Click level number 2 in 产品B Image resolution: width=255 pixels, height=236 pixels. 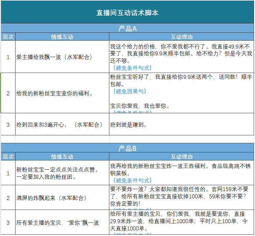point(8,197)
